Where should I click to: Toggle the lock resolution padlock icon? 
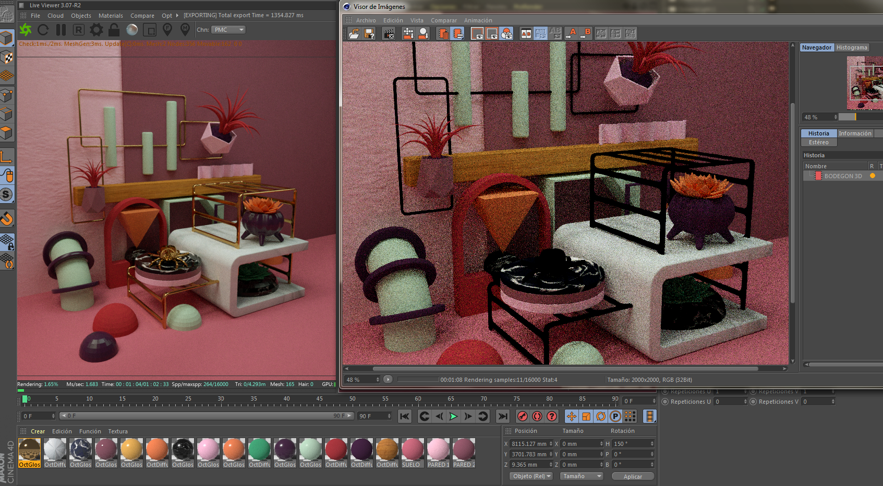pos(114,30)
